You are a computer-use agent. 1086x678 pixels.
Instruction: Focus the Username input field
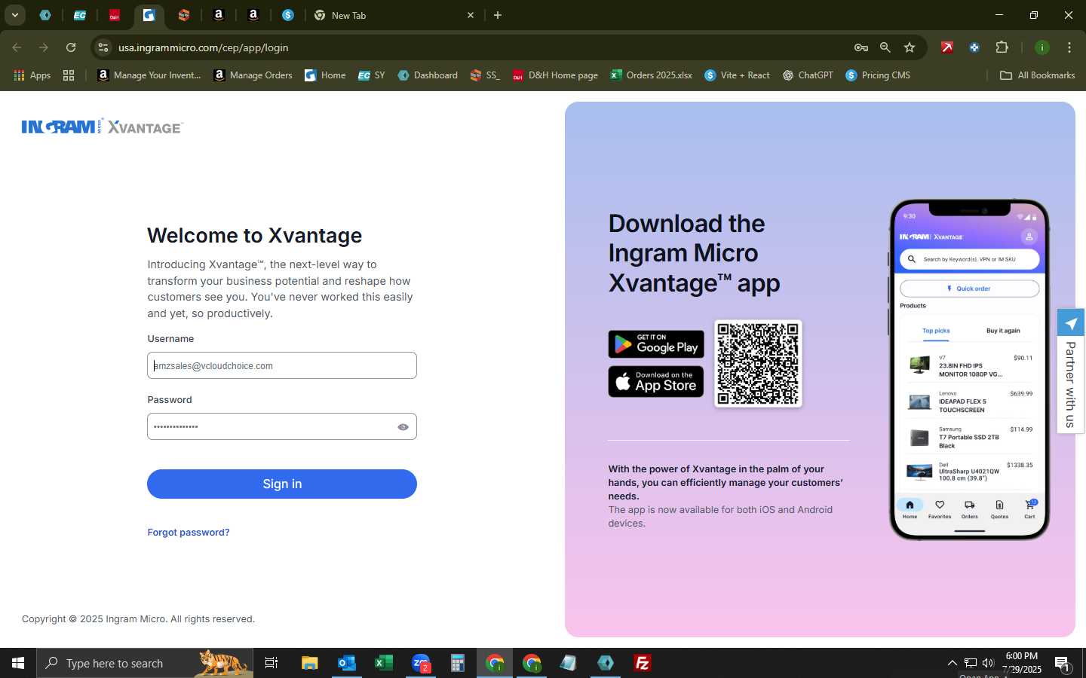[x=282, y=365]
